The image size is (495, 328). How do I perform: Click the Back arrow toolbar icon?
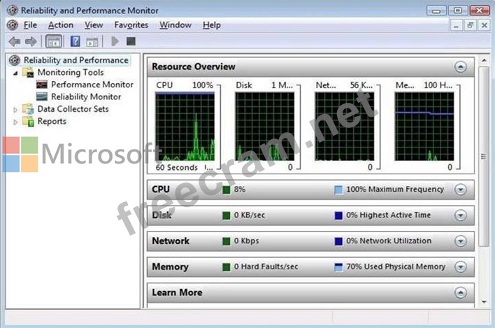pyautogui.click(x=15, y=41)
